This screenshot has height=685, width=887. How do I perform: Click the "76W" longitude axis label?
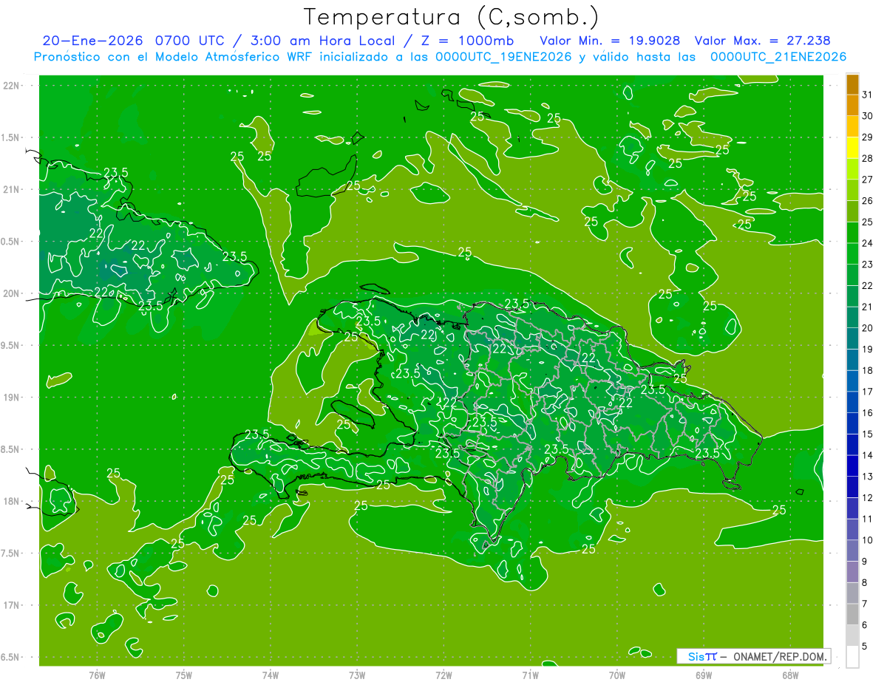point(96,675)
